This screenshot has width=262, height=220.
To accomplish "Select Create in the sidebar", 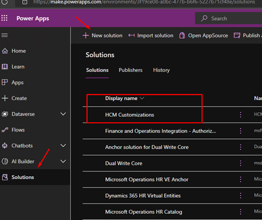I will coord(35,98).
